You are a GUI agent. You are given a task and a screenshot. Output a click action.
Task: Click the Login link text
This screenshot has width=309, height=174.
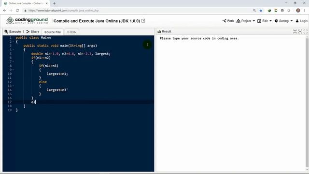point(304,21)
